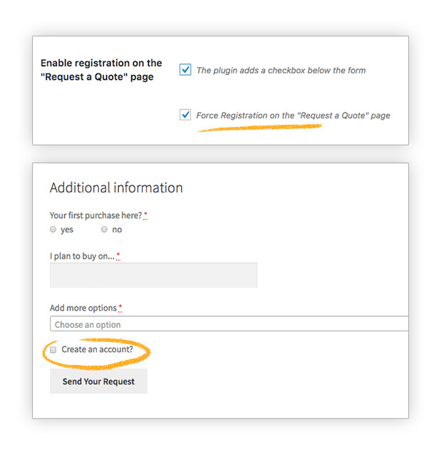Click the "no" label text
429x456 pixels.
pyautogui.click(x=117, y=229)
